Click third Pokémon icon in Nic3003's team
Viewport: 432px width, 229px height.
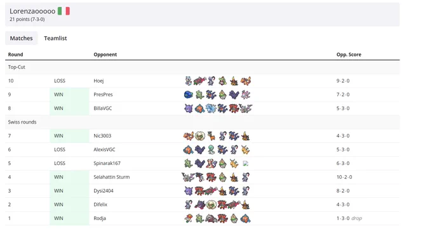point(212,136)
